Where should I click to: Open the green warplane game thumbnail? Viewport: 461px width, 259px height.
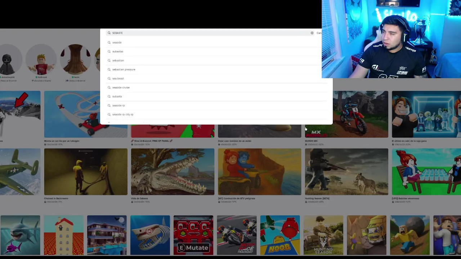tap(20, 172)
